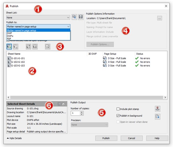Viewport: 173px width, 147px height.
Task: Click the Add Sheets icon
Action: pos(9,46)
